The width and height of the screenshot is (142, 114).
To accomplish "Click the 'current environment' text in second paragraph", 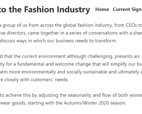I will 44,56.
